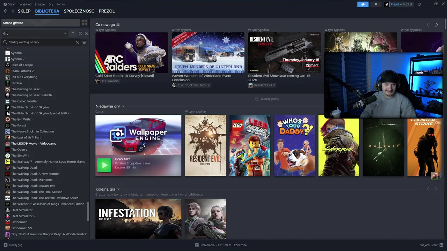Open Cold Snap Feedback Survey news link
447x251 pixels.
pyautogui.click(x=125, y=76)
